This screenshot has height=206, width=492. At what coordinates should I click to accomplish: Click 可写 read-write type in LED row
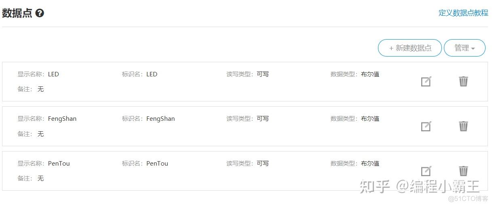(x=263, y=74)
